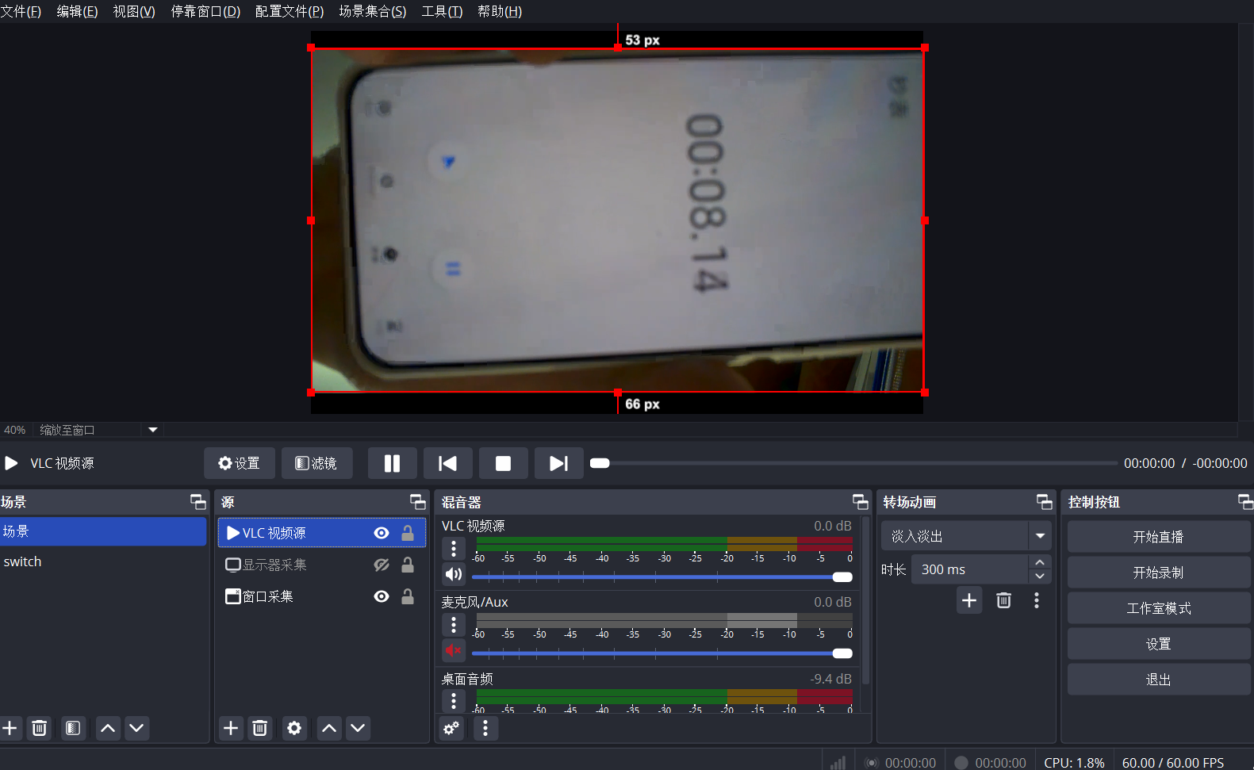
Task: Open VLC 视频源 audio track options menu
Action: click(454, 548)
